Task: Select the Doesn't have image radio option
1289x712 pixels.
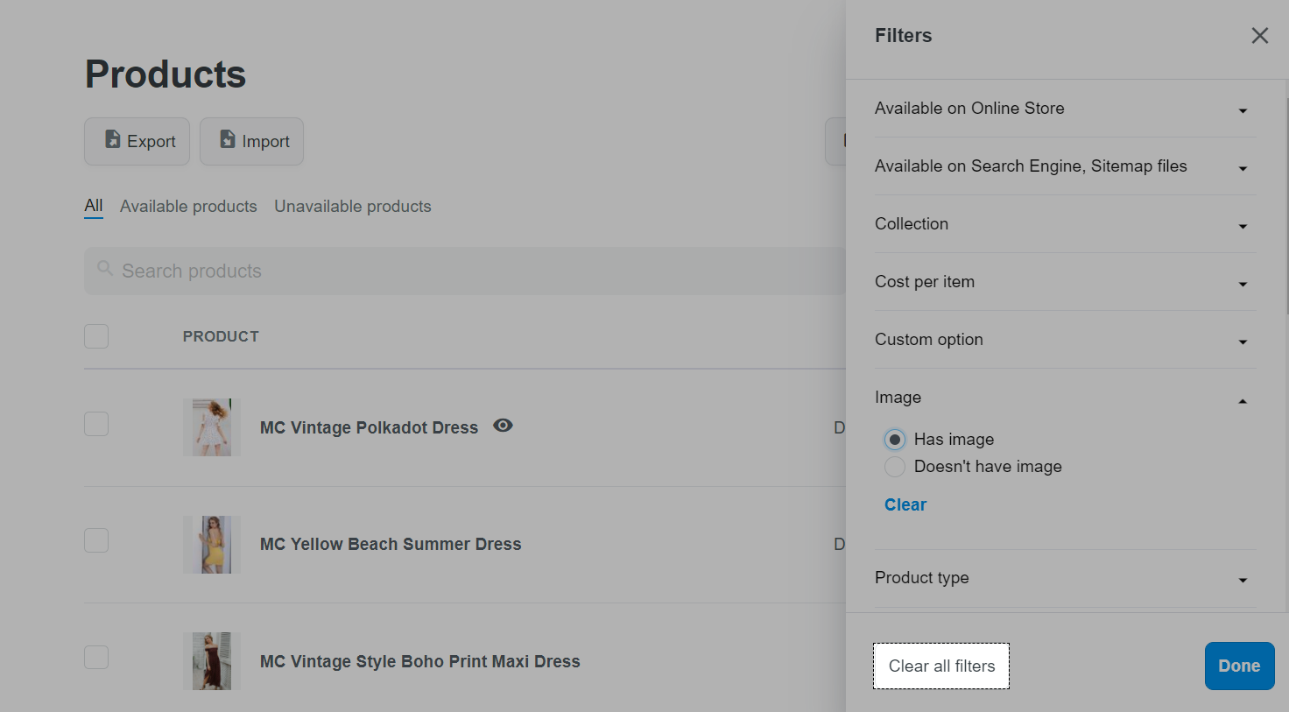Action: click(x=894, y=467)
